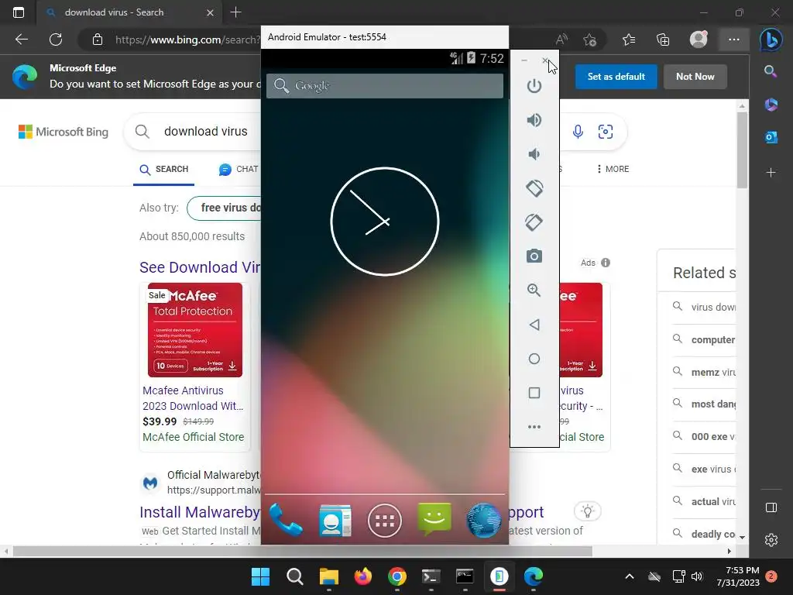Open Edge Settings and more menu

[x=734, y=40]
